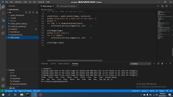Open the Accounts menu icon
The image size is (173, 97).
click(x=3, y=79)
